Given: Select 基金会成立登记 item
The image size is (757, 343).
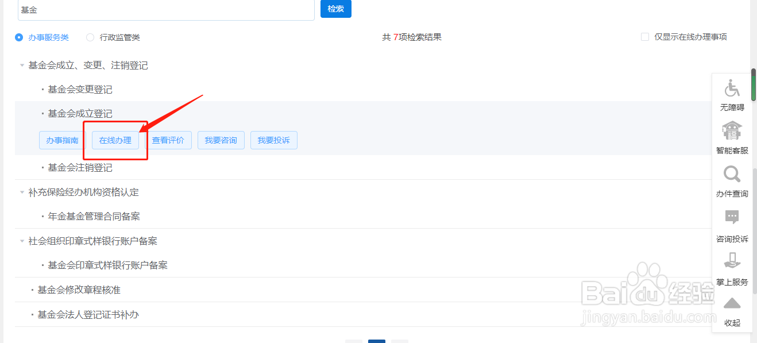Looking at the screenshot, I should (x=80, y=114).
